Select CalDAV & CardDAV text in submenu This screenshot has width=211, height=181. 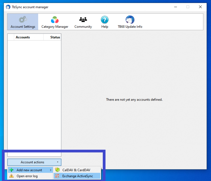tap(76, 170)
